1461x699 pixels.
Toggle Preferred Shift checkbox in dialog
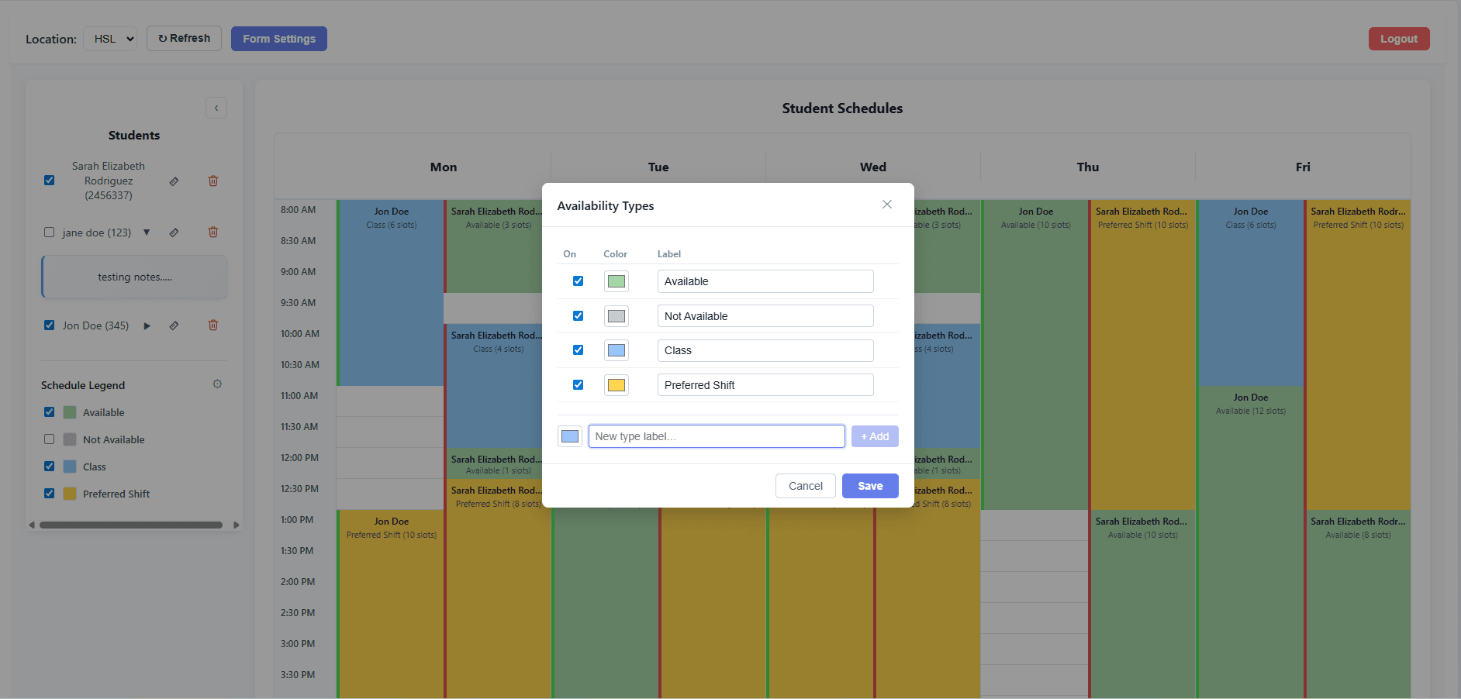(578, 385)
